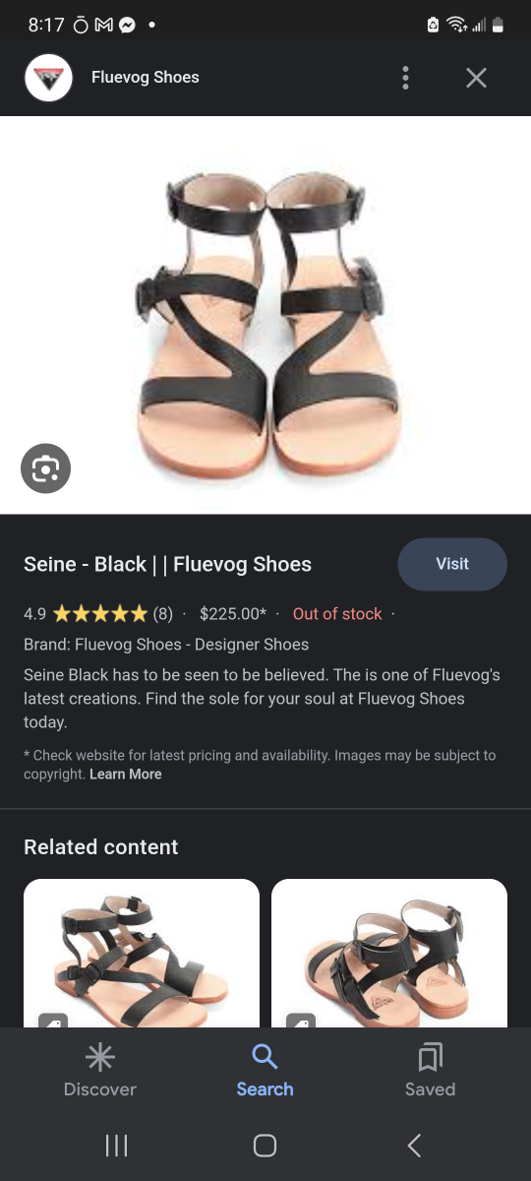Tap the Fluevog Shoes header title

coord(146,77)
